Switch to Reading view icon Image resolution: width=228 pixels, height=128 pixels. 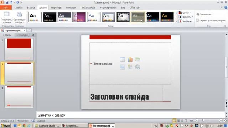[182, 121]
